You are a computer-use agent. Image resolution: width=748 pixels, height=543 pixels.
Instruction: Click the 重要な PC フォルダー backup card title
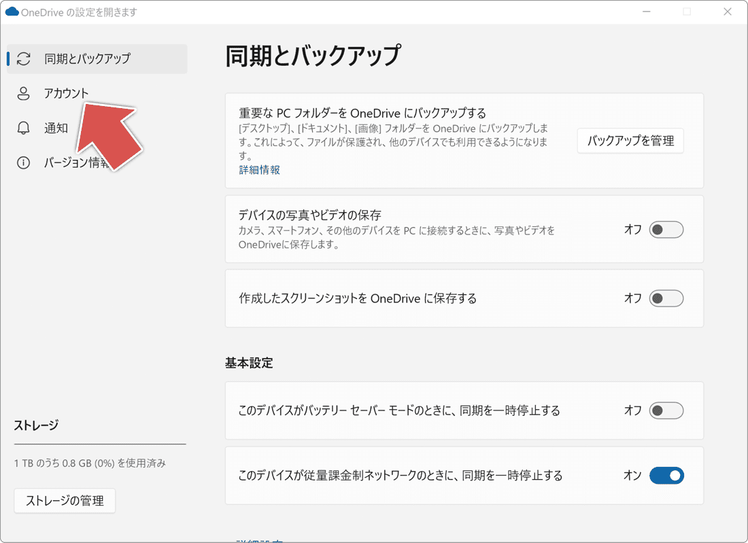(362, 113)
